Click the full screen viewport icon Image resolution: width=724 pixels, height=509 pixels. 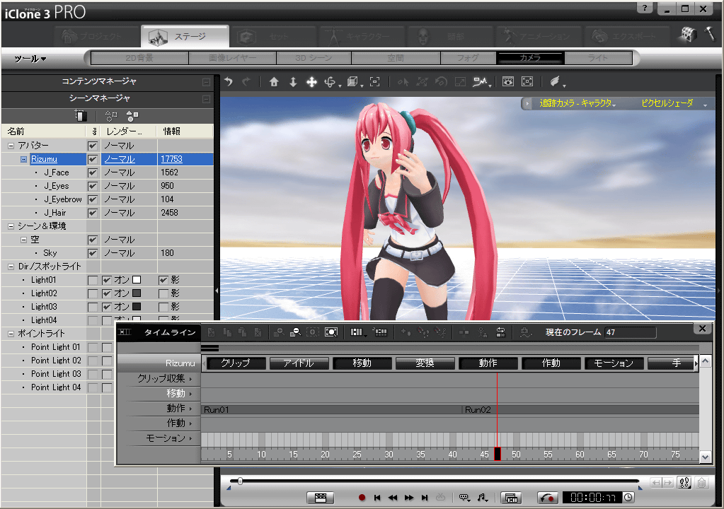[527, 82]
